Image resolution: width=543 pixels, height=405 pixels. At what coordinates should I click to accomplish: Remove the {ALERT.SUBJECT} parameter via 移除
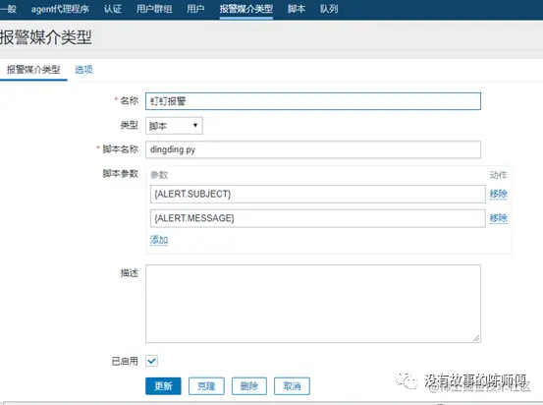499,194
